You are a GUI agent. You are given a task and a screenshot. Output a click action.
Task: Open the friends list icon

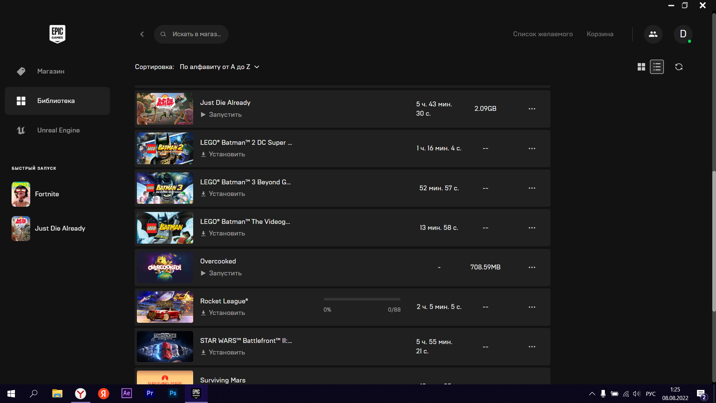pos(653,34)
